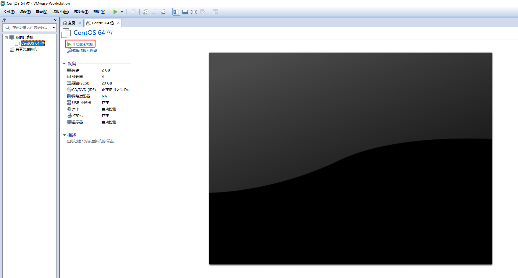Select 共享的虚拟机 in the library tree
This screenshot has height=278, width=518.
[x=26, y=49]
